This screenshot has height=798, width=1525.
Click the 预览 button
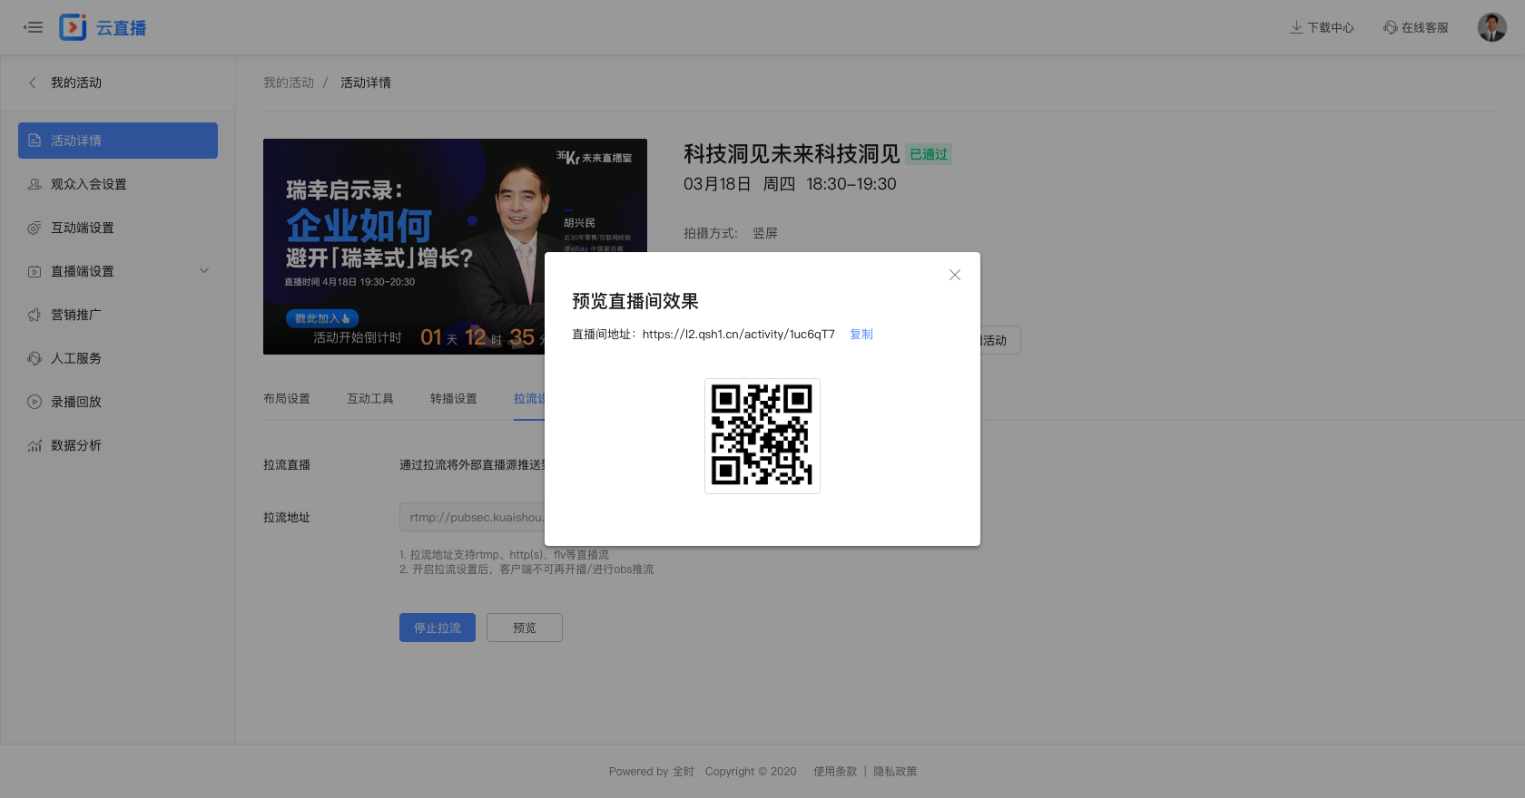click(525, 628)
